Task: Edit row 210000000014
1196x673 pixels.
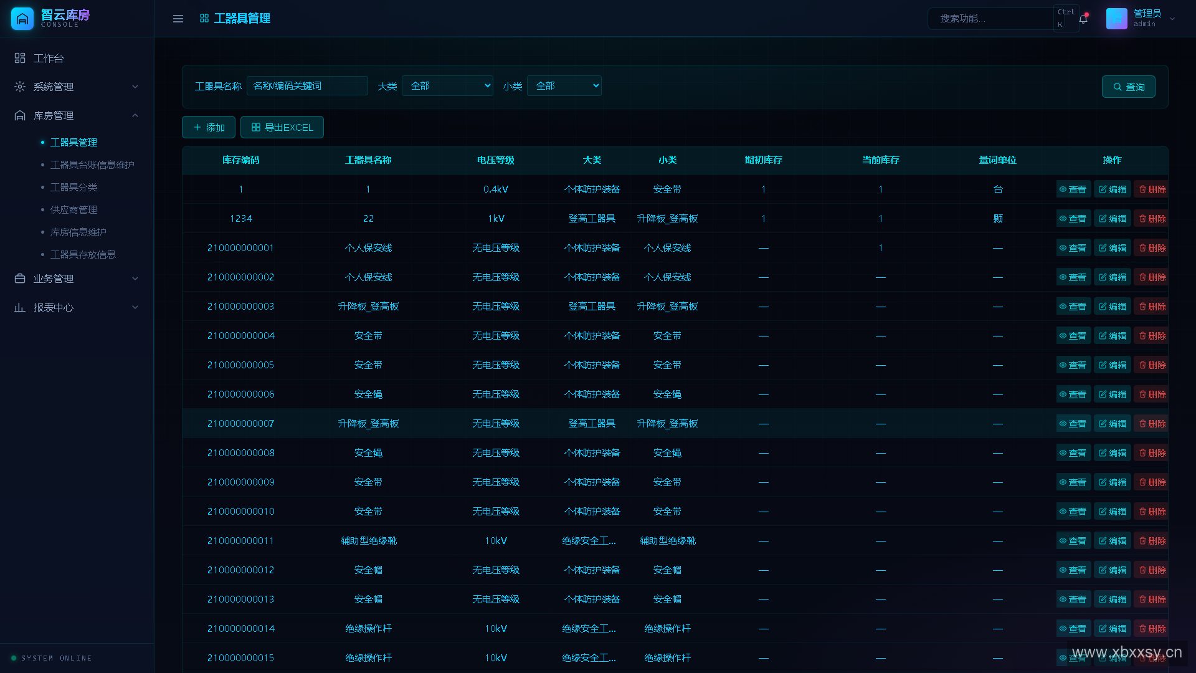Action: point(1113,629)
